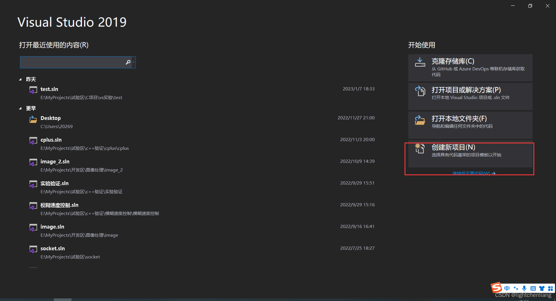Image resolution: width=556 pixels, height=301 pixels.
Task: Click 打开本地文件夹(F) button
Action: (x=470, y=125)
